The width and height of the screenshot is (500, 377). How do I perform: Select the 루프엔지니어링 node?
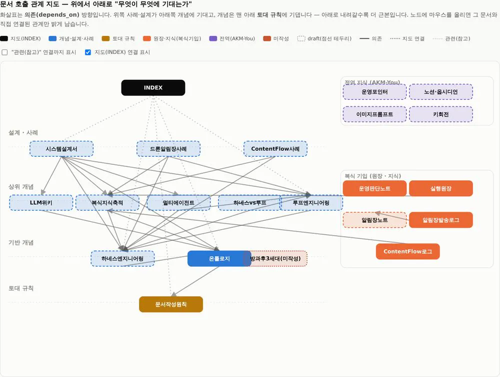(x=311, y=203)
